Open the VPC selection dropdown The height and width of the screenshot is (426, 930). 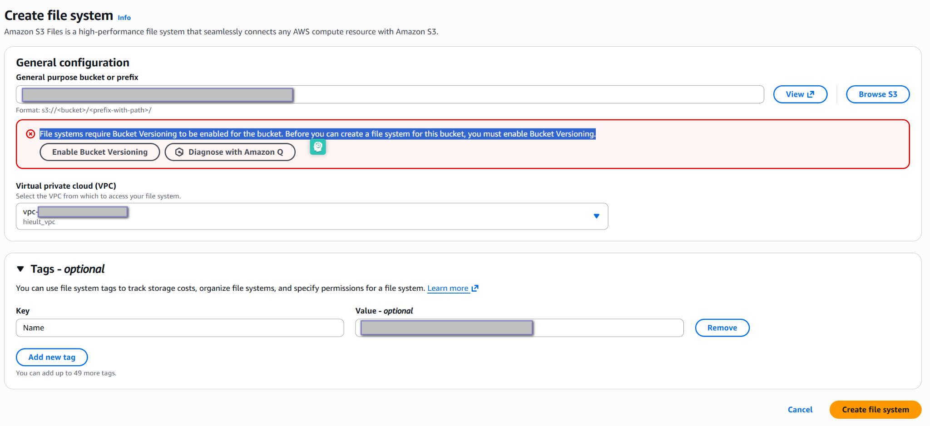312,216
